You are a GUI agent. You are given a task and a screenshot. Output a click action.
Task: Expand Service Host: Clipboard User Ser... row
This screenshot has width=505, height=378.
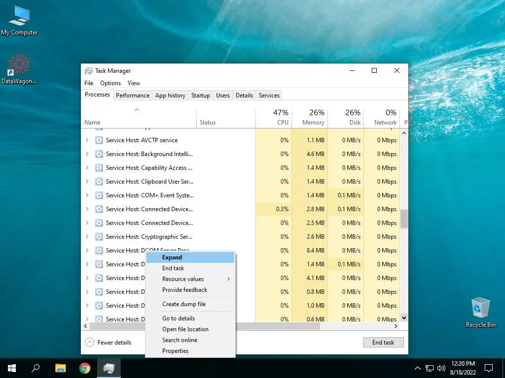[87, 182]
